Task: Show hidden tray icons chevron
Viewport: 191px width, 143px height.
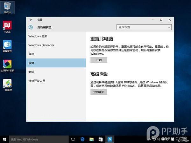Action: pos(150,140)
